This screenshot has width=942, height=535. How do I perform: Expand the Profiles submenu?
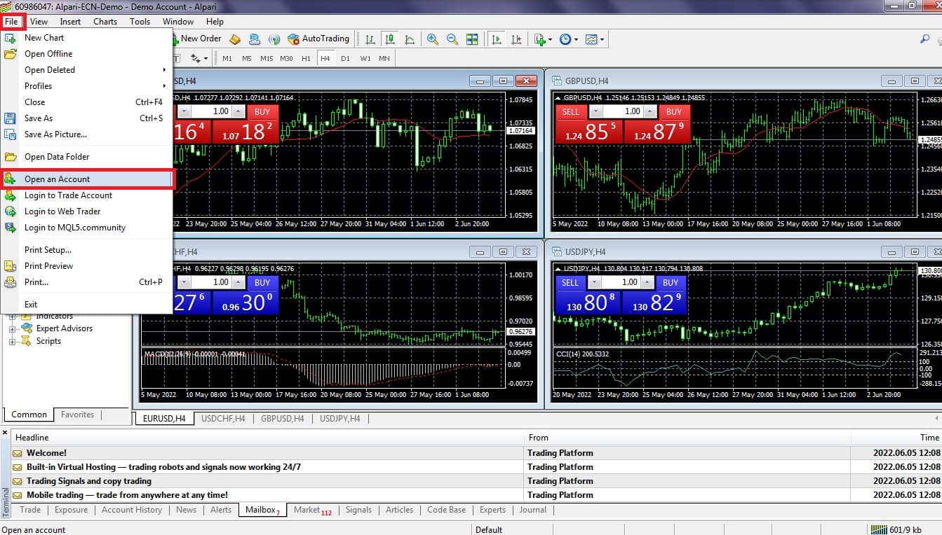[x=86, y=86]
